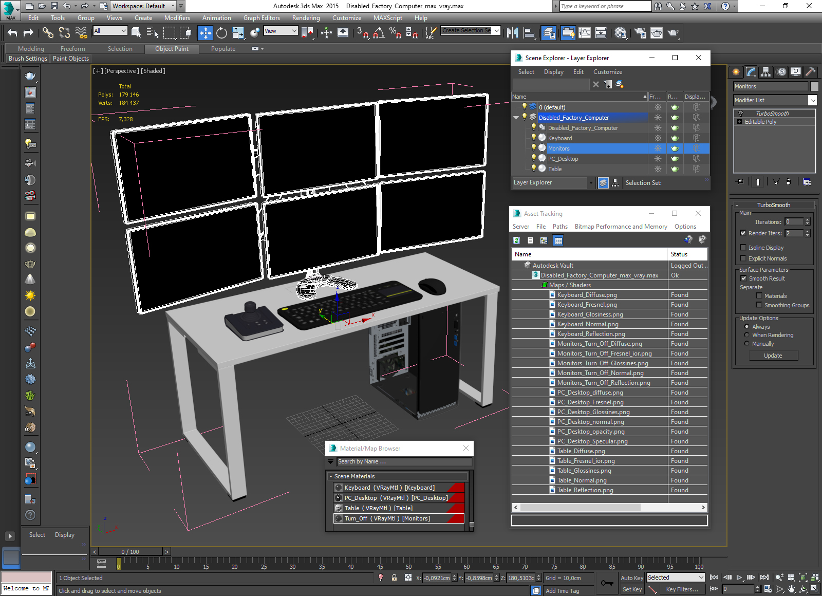Open the Rendering menu
This screenshot has height=596, width=822.
tap(306, 18)
